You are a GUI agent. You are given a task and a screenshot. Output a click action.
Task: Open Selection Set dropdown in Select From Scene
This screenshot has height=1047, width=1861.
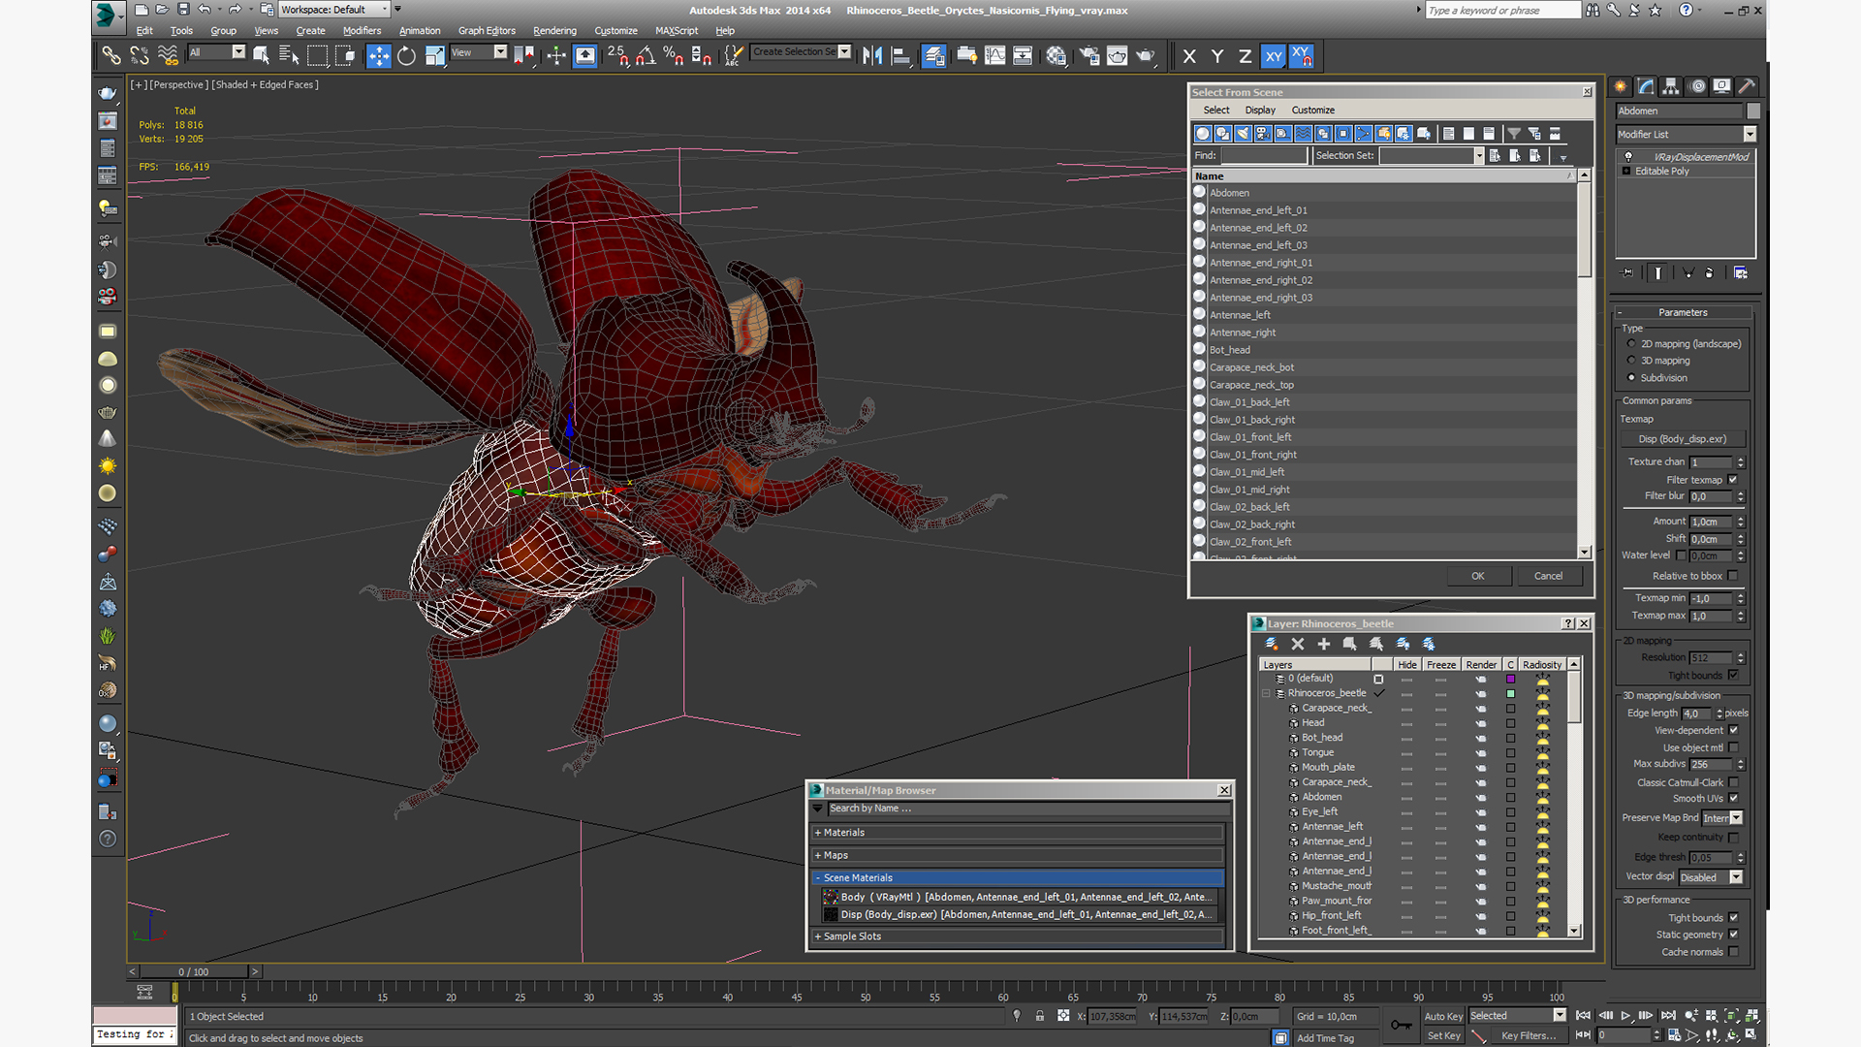(1479, 156)
